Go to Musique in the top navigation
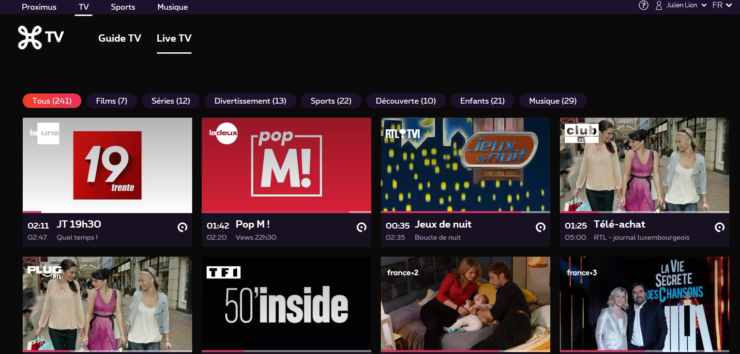Viewport: 740px width, 354px height. pos(173,7)
